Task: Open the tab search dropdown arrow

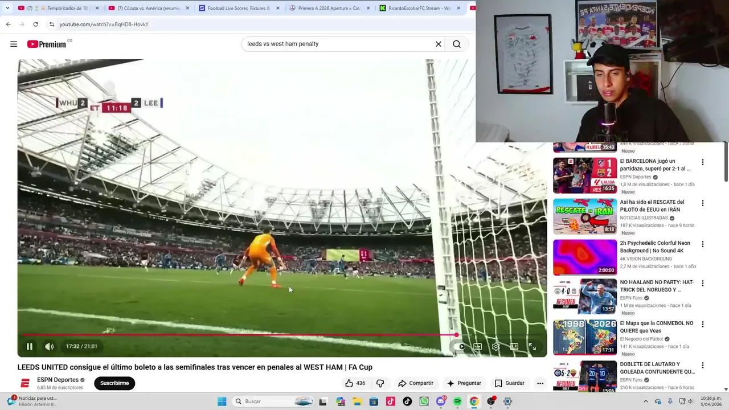Action: pos(7,8)
